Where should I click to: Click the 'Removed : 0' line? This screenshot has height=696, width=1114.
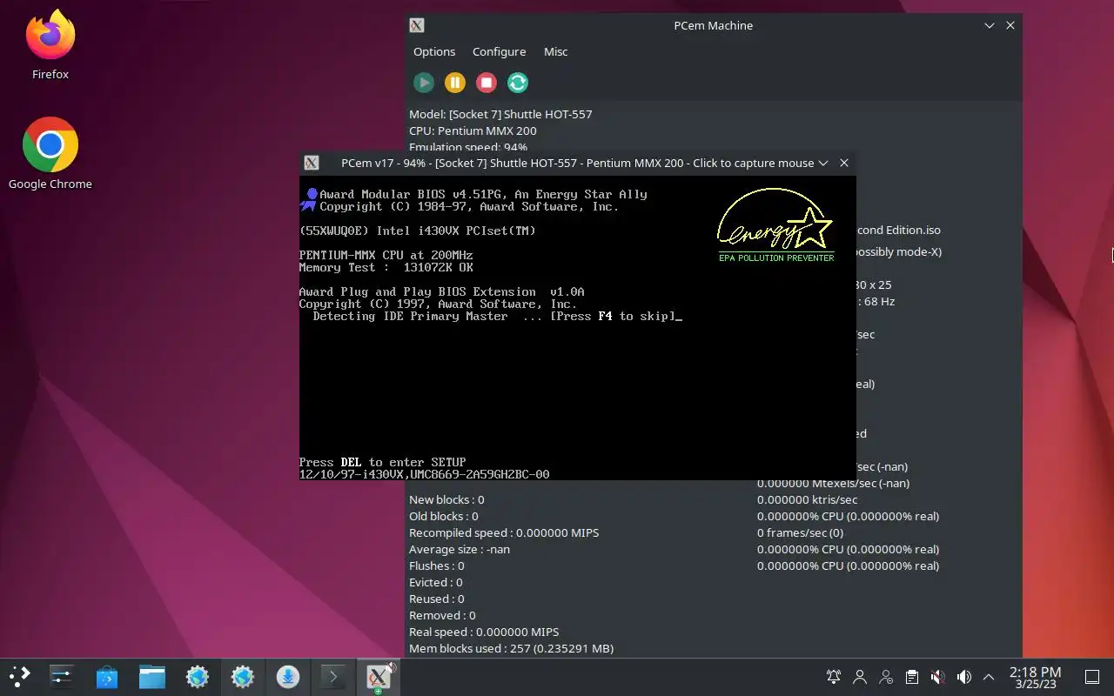(x=442, y=615)
